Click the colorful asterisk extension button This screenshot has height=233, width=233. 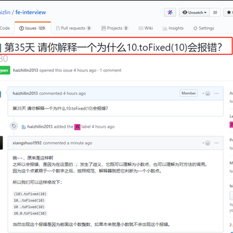pyautogui.click(x=170, y=12)
